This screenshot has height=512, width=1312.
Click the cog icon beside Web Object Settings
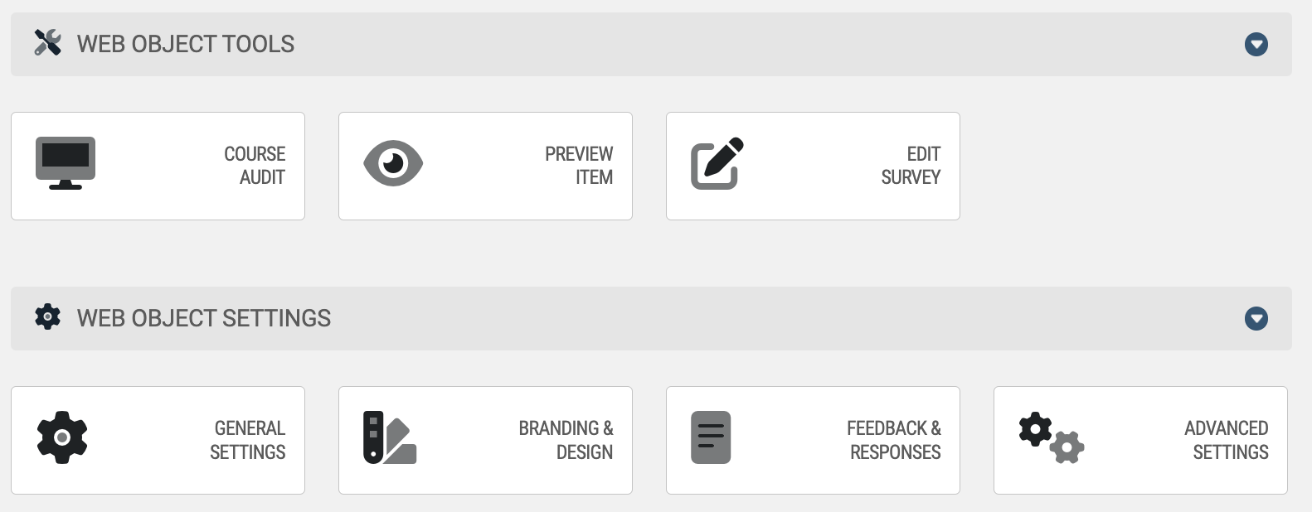click(48, 317)
